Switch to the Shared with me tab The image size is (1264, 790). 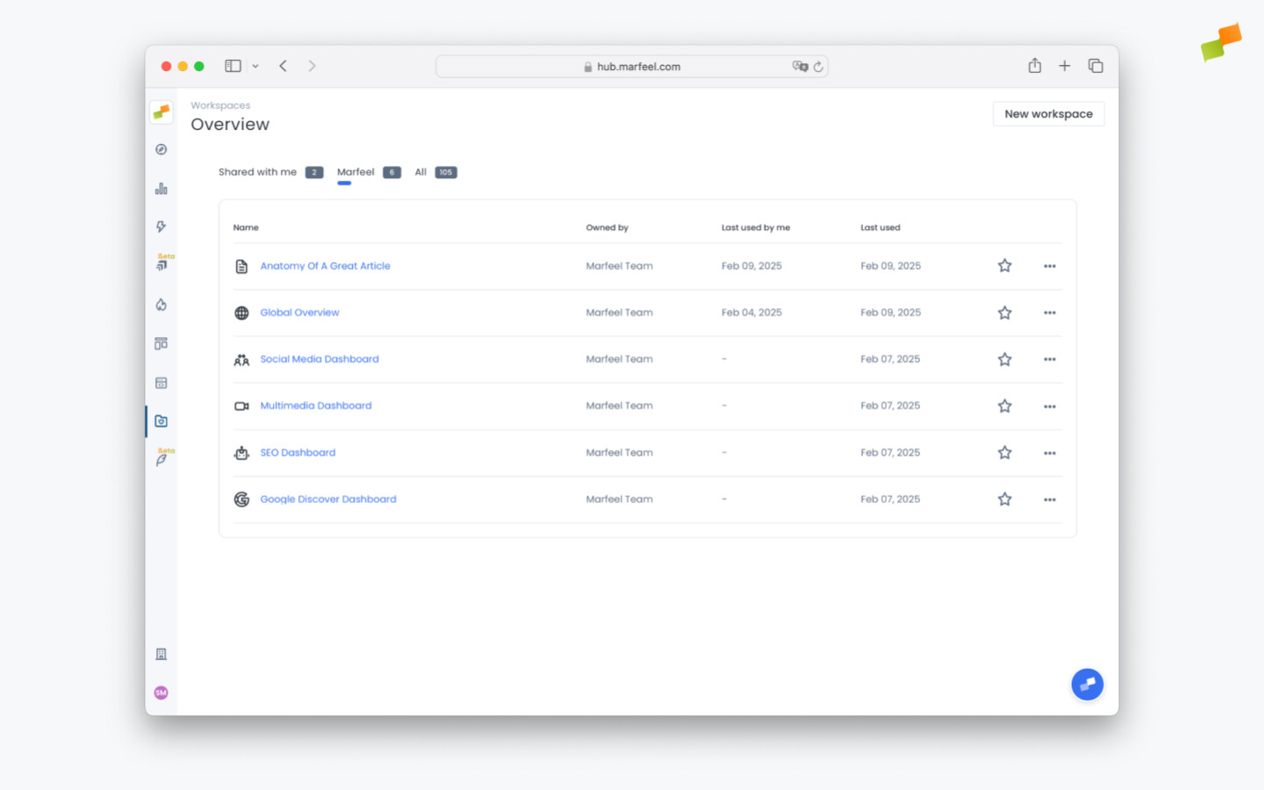pos(257,172)
